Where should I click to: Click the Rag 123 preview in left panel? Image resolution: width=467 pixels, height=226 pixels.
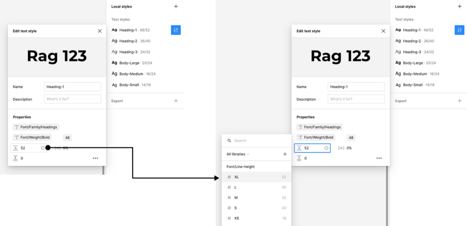[x=57, y=56]
